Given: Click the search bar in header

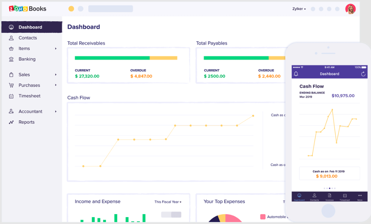Looking at the screenshot, I should (x=111, y=9).
